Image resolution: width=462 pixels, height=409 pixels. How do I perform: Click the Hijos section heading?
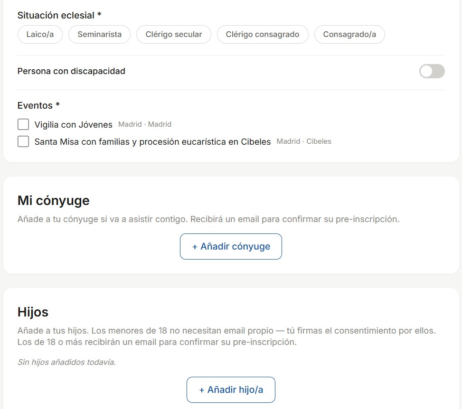(x=33, y=312)
